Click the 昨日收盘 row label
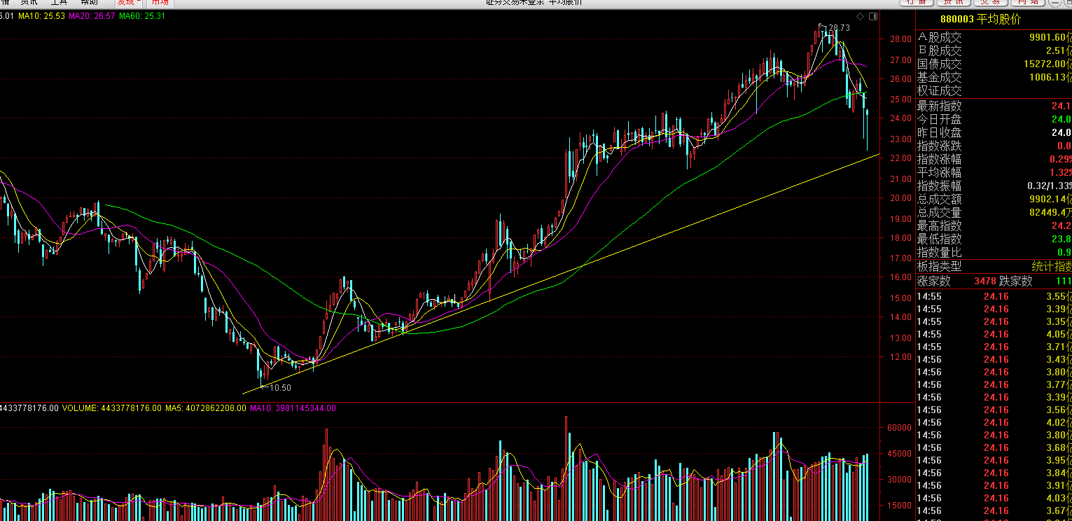 click(x=940, y=133)
